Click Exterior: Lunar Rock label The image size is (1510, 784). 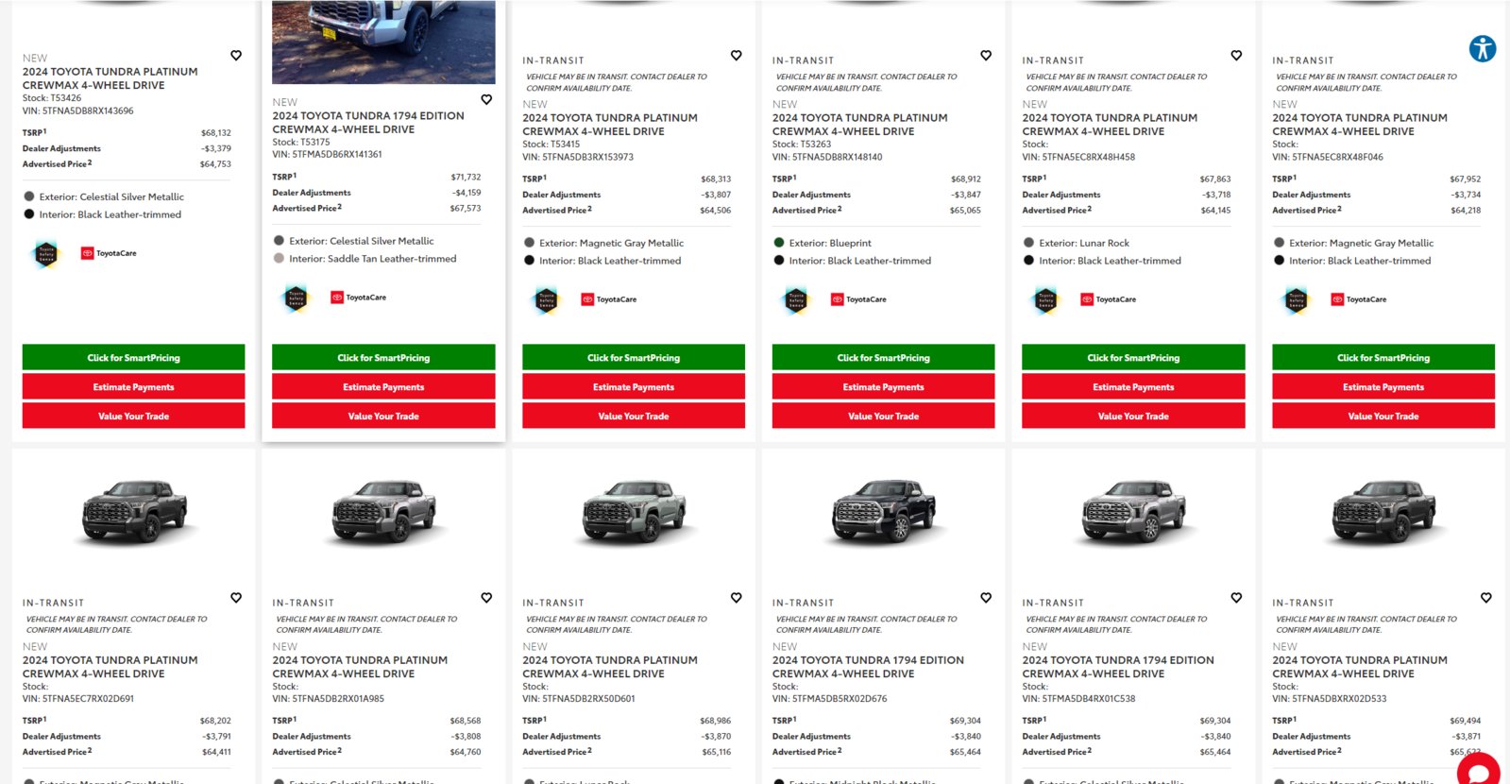(x=1084, y=243)
